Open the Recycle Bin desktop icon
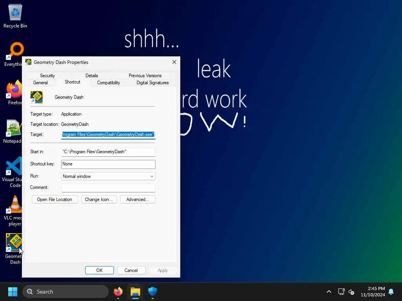This screenshot has width=402, height=301. 15,16
